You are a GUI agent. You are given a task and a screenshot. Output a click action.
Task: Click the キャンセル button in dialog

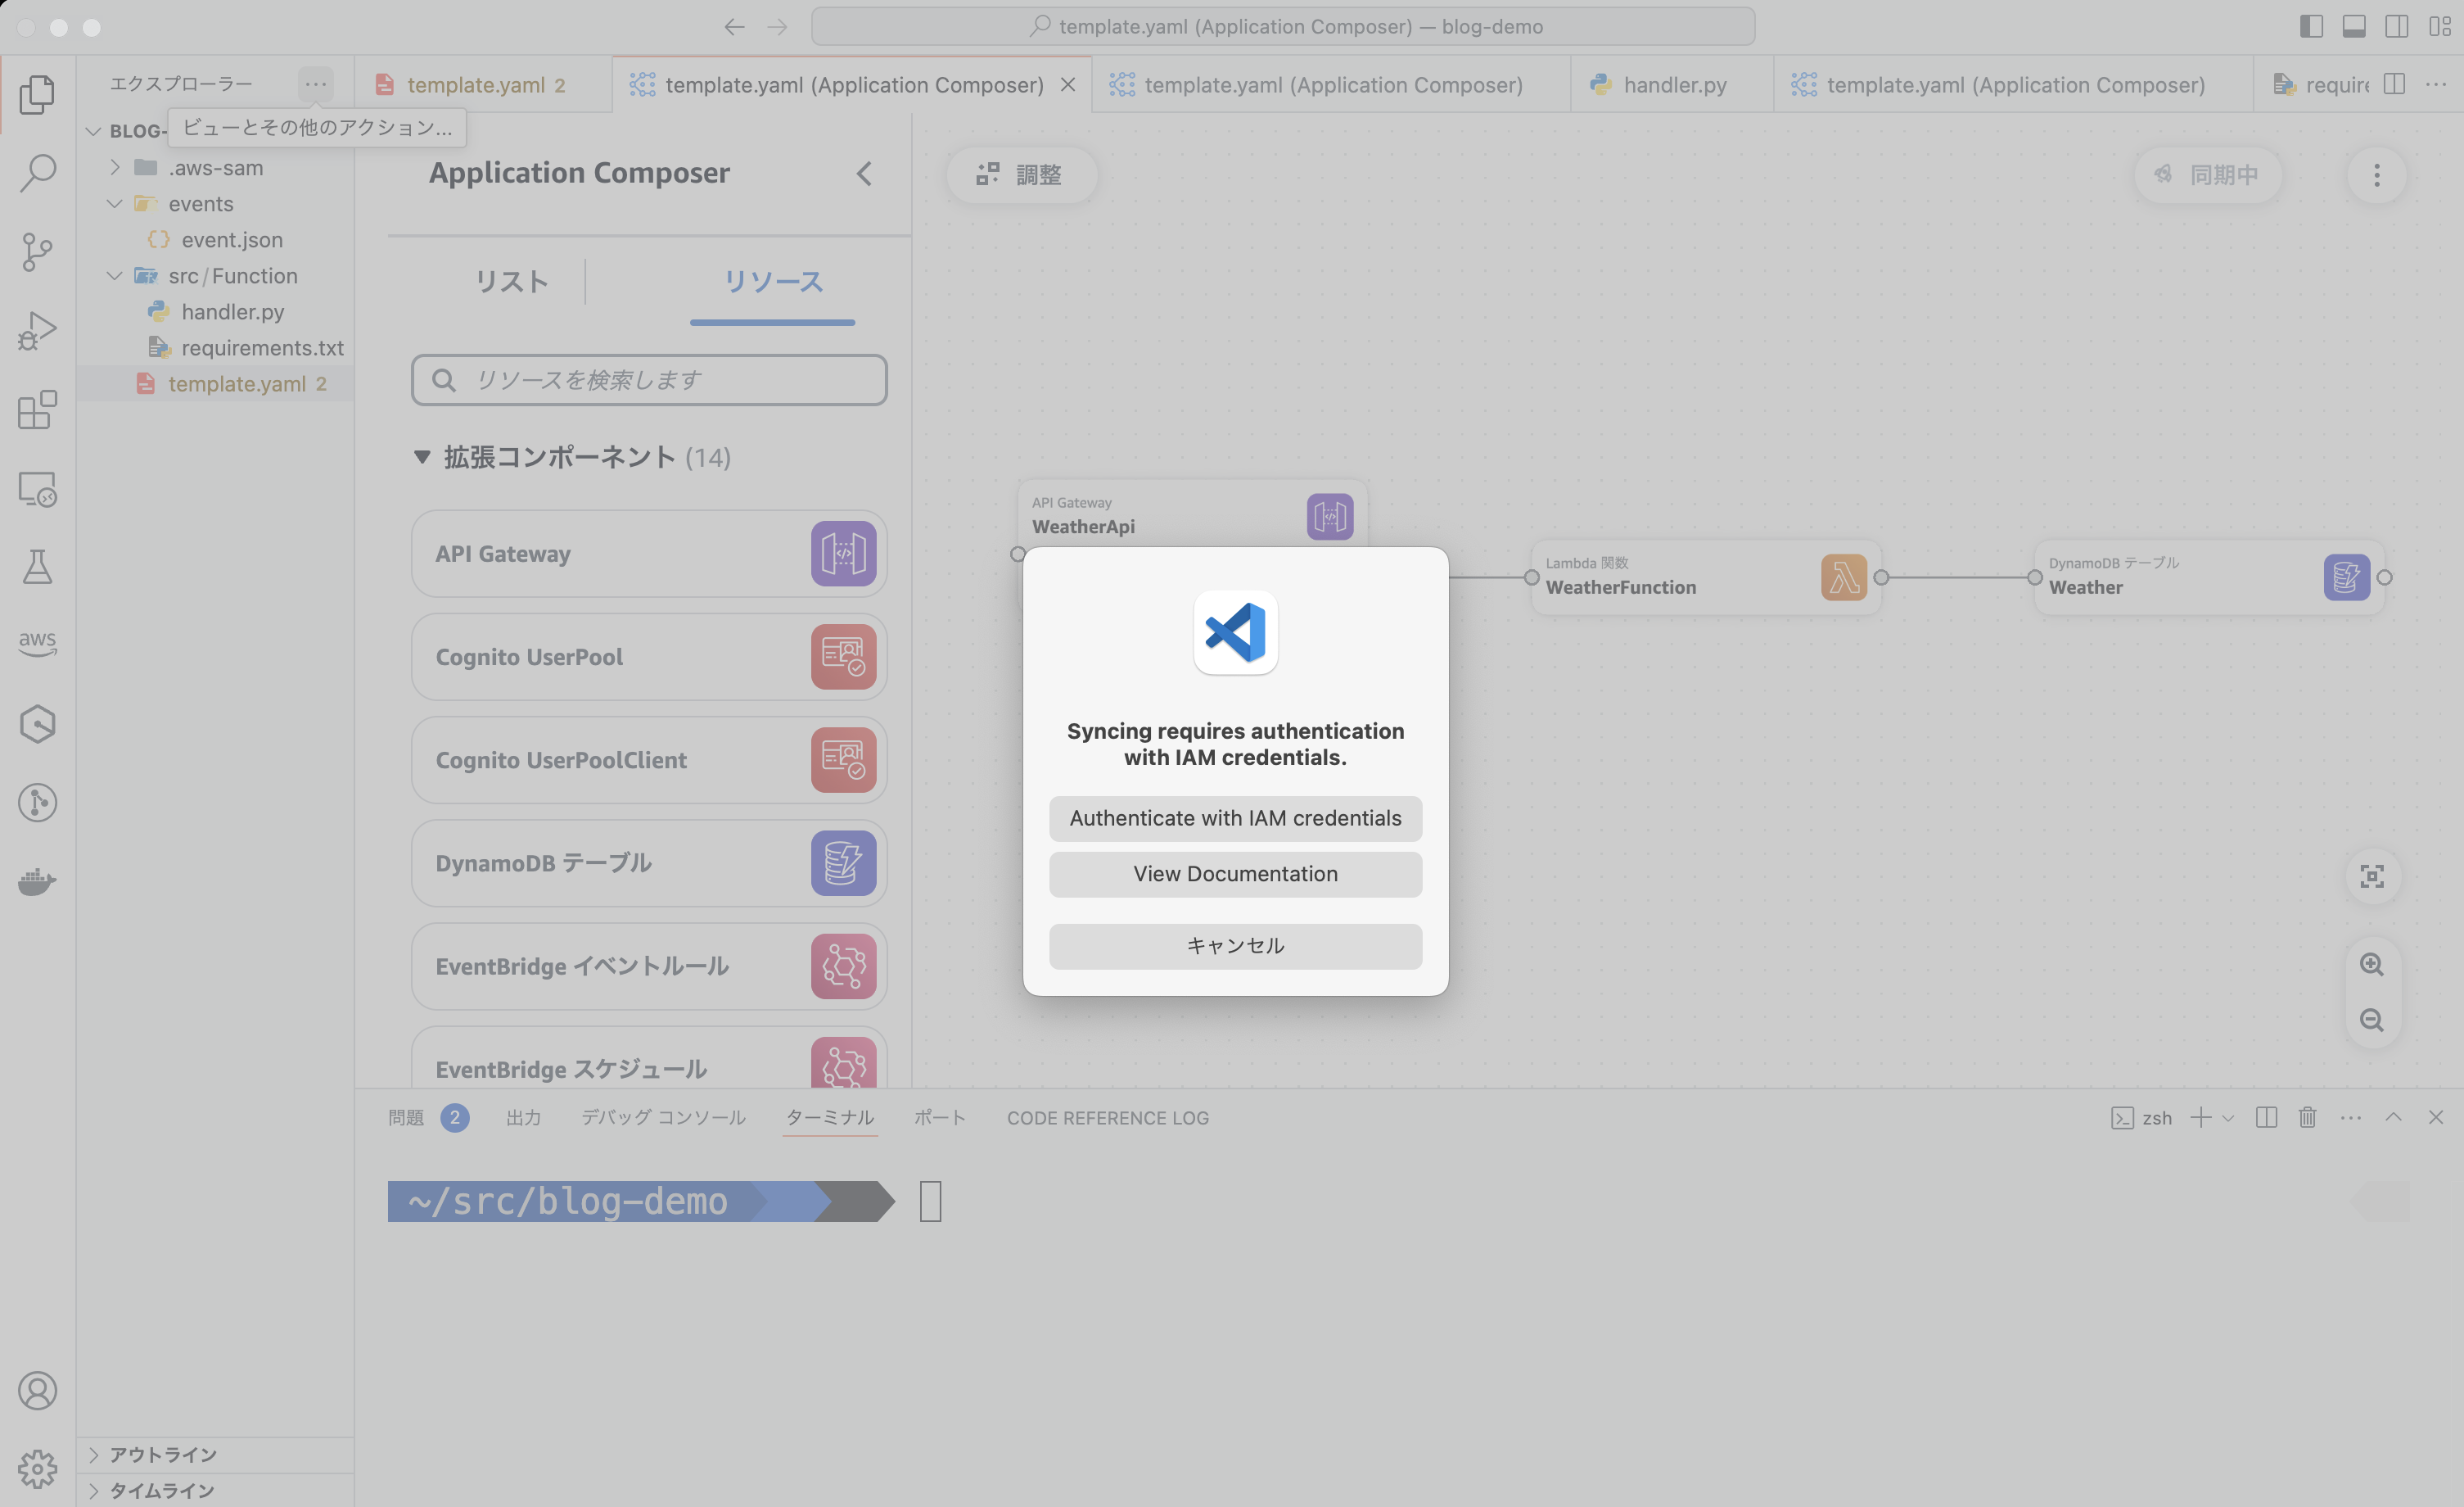coord(1235,946)
